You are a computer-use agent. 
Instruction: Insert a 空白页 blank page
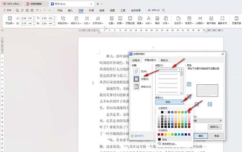[x=178, y=21]
